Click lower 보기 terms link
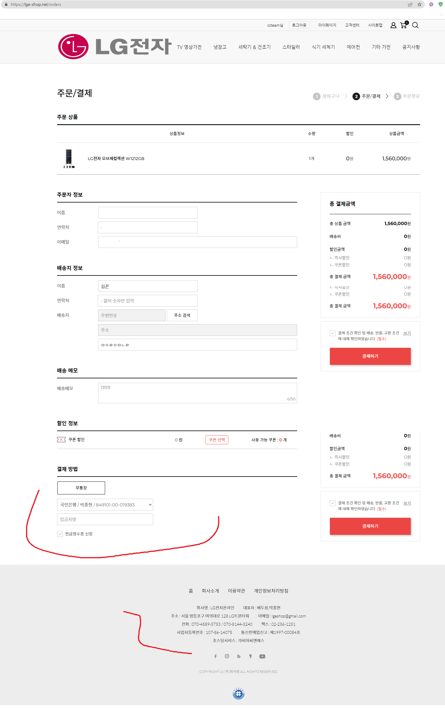This screenshot has height=718, width=445. tap(407, 503)
